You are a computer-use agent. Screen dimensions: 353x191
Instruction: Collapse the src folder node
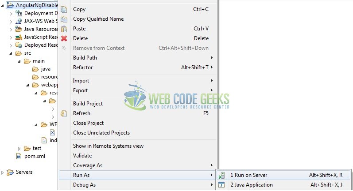(11, 53)
